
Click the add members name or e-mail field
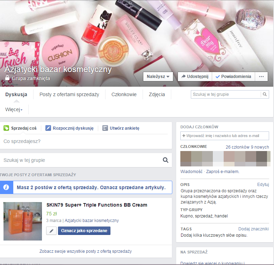tap(224, 136)
